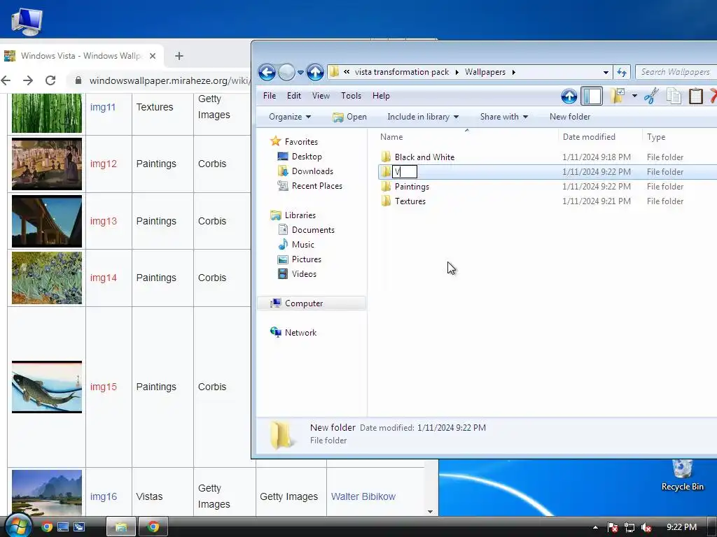Reload the Chrome page
Image resolution: width=717 pixels, height=537 pixels.
click(50, 80)
